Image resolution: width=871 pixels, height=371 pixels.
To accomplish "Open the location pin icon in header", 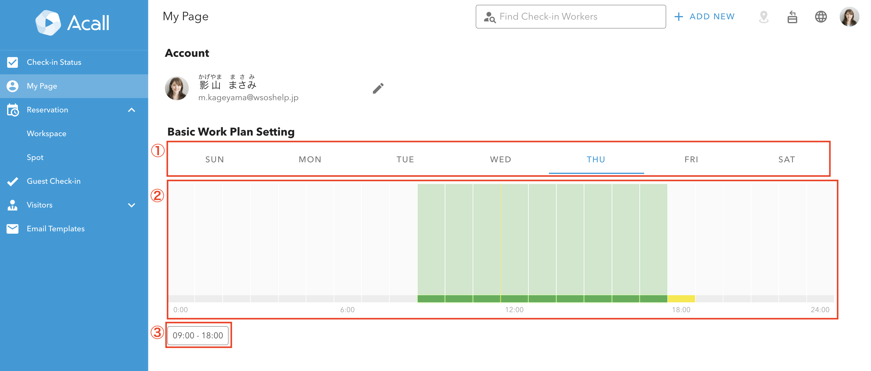I will click(x=764, y=17).
